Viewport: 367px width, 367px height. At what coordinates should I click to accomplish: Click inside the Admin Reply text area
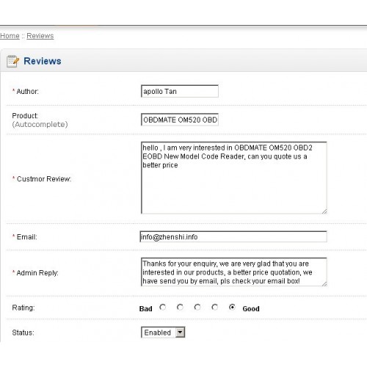click(x=234, y=272)
